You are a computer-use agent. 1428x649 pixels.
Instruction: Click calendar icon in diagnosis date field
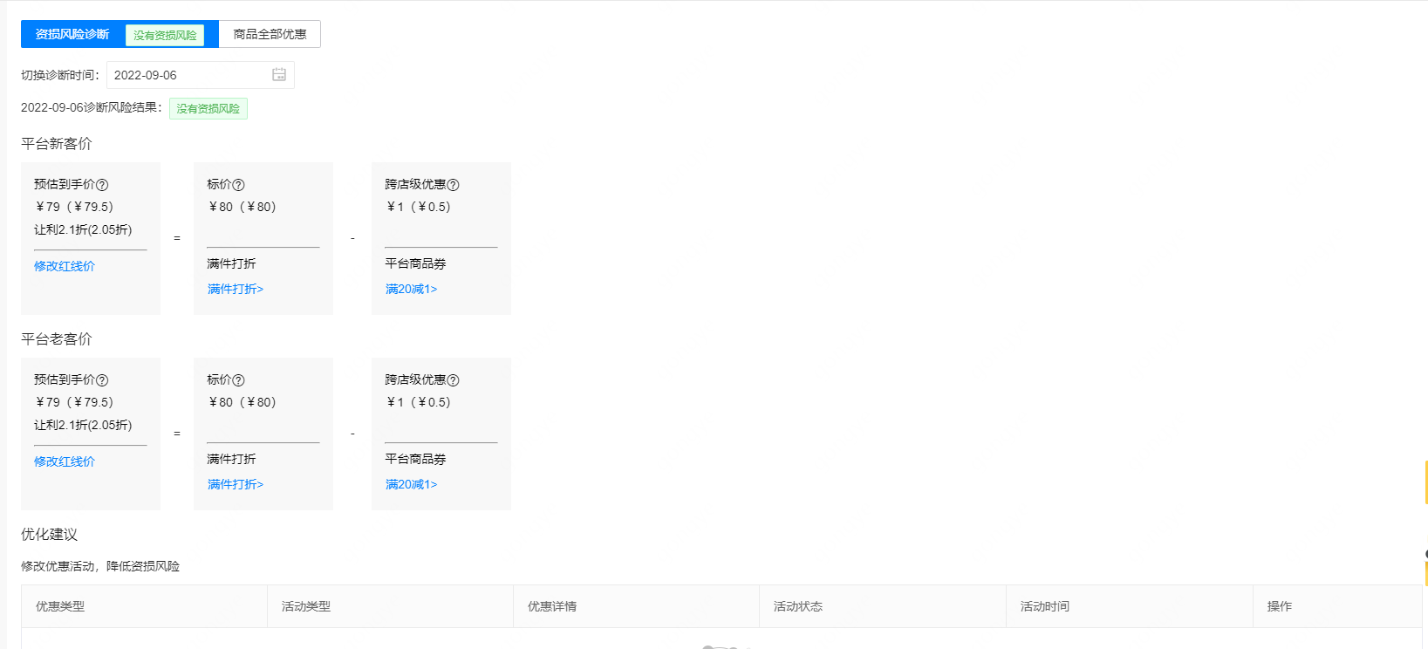279,75
